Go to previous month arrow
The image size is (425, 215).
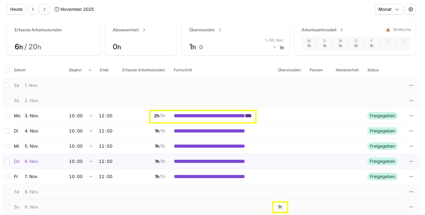tap(33, 9)
